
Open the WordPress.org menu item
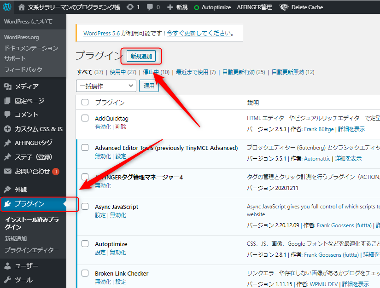(21, 37)
